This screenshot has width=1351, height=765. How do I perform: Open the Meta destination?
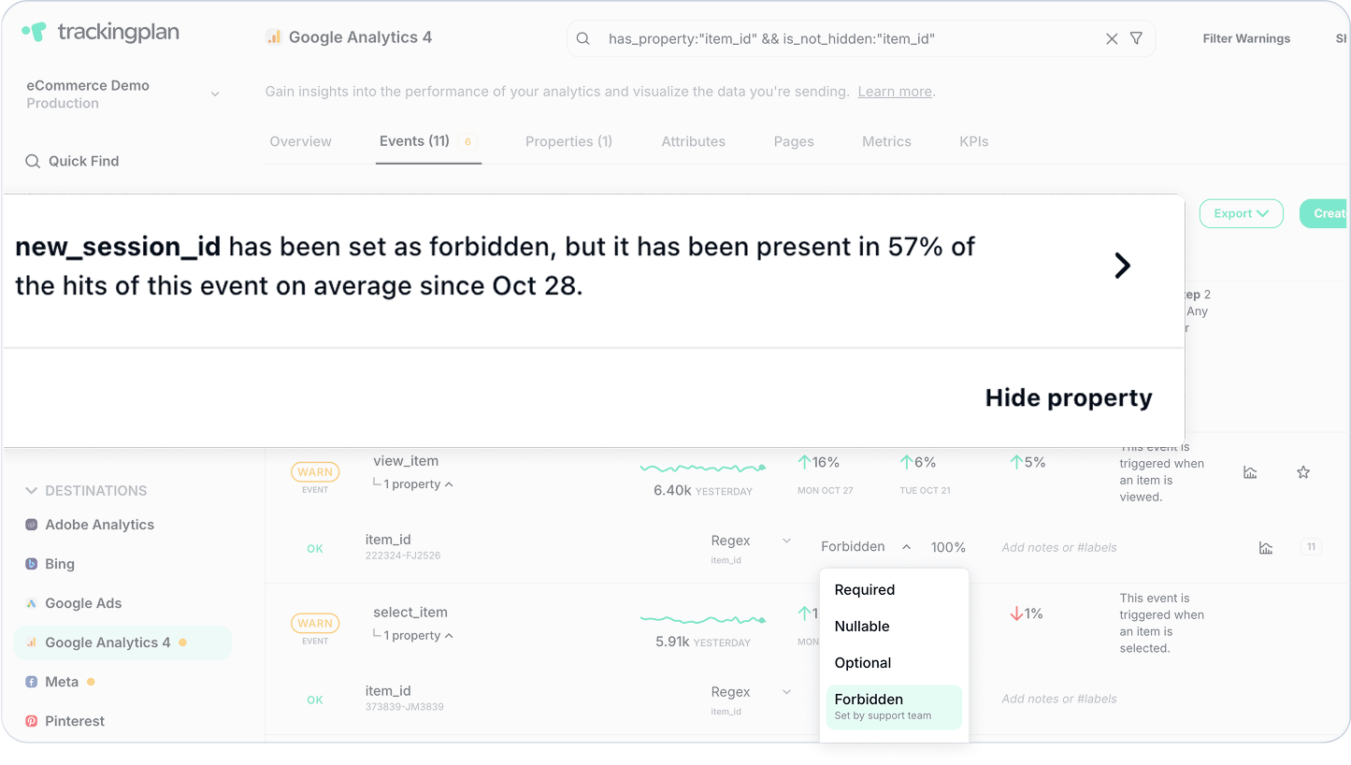tap(62, 682)
